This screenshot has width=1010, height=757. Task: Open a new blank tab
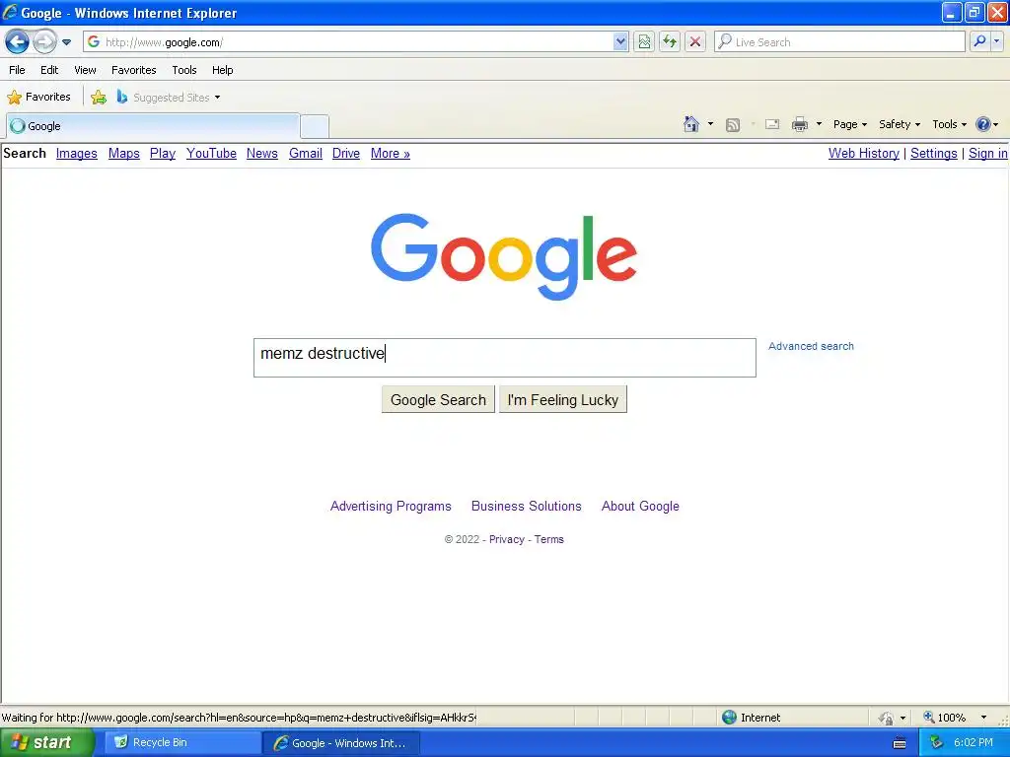pos(315,126)
